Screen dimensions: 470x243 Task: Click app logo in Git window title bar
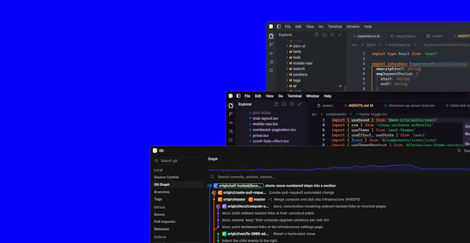(155, 151)
